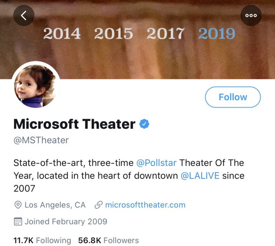This screenshot has height=246, width=275.
Task: Click the Microsoft Theater profile name
Action: [x=74, y=124]
